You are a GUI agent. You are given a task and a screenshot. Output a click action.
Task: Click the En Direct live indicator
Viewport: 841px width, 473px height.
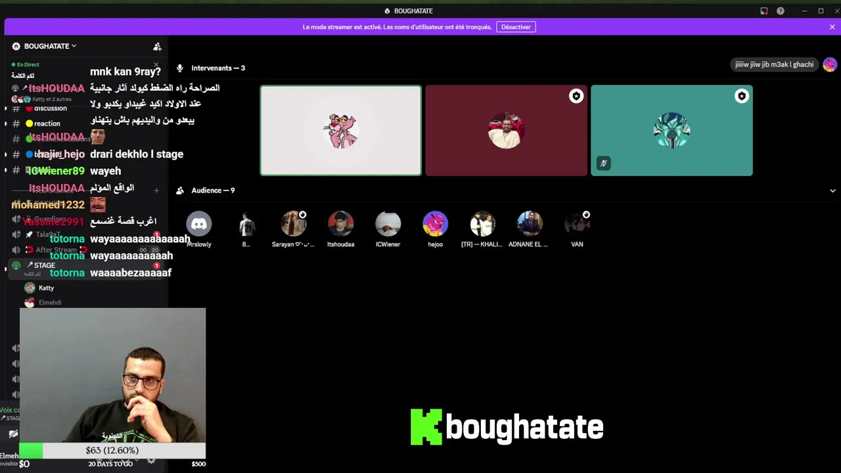[x=26, y=64]
